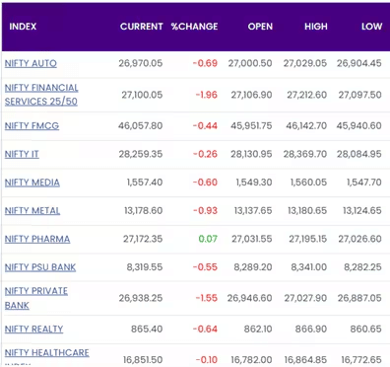
Task: Click the HIGH column header
Action: (316, 27)
